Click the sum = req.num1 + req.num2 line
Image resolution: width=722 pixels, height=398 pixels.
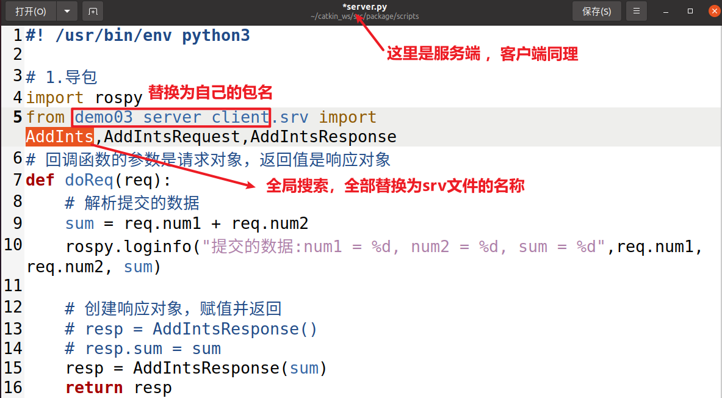point(186,223)
